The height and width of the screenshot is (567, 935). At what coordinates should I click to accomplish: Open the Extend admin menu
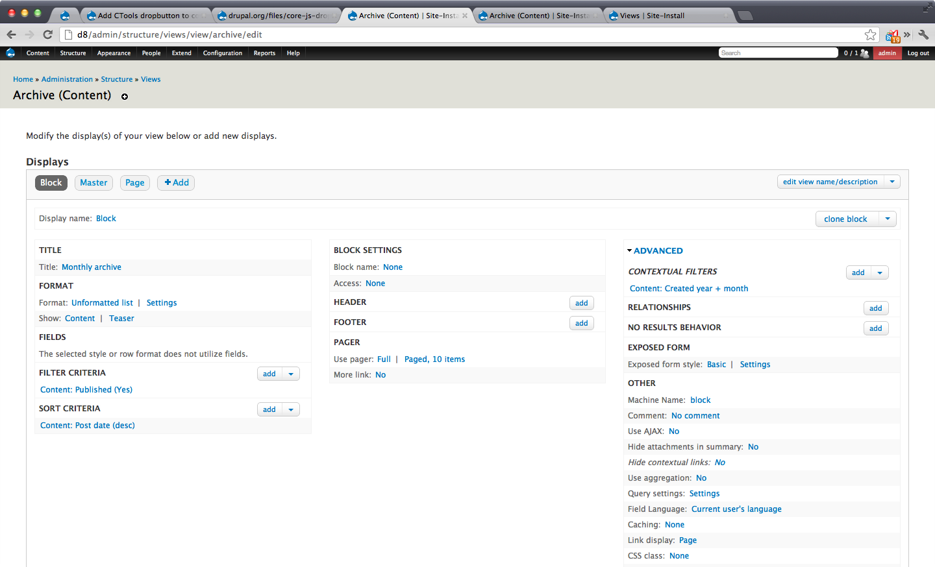[x=182, y=53]
